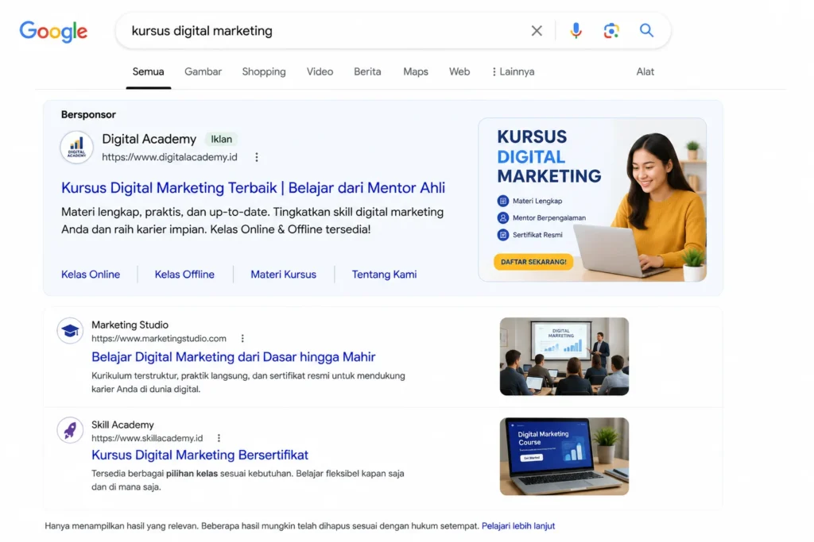
Task: Open Google Lens image search icon
Action: pos(611,31)
